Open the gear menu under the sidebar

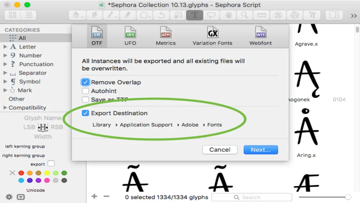point(9,197)
